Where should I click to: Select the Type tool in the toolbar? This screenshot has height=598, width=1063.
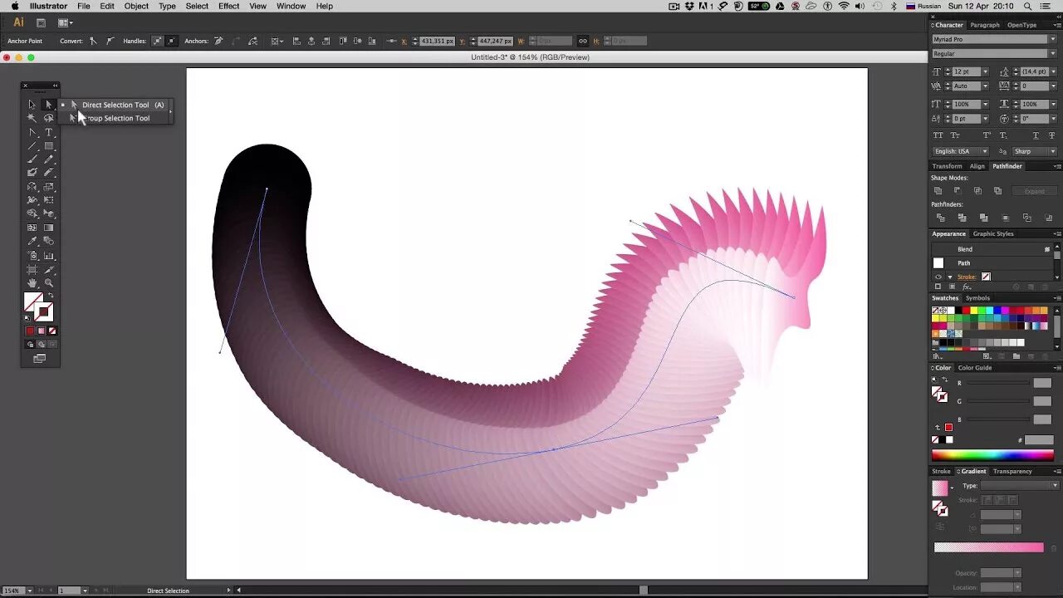[48, 132]
